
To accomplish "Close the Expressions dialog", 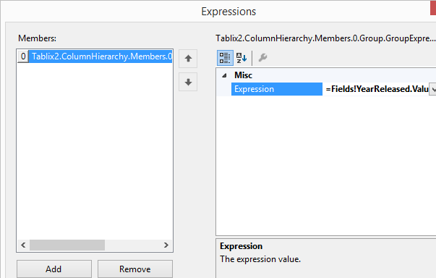I will click(x=433, y=7).
